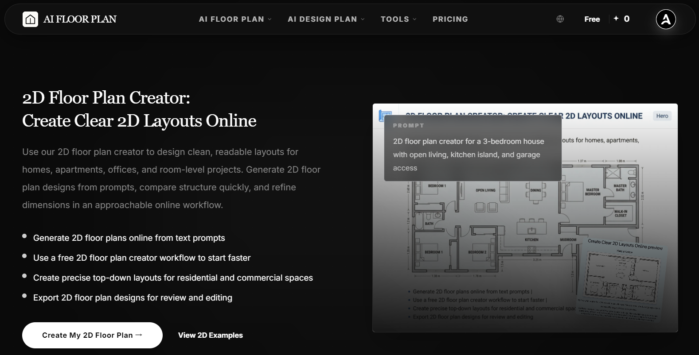Open the language globe icon
This screenshot has height=355, width=699.
(x=560, y=19)
